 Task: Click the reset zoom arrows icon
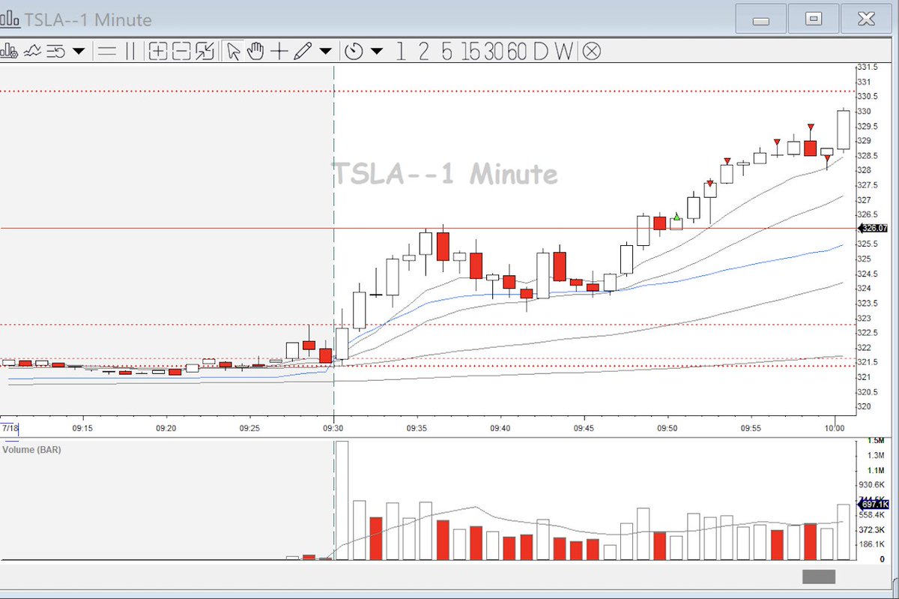[205, 51]
